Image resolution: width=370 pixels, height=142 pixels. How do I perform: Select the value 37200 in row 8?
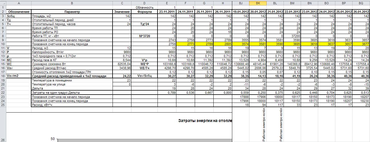[x=292, y=36]
